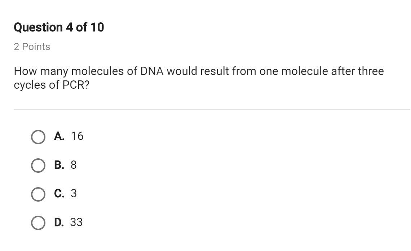
Task: Choose the radio circle beside answer B
Action: (x=38, y=166)
